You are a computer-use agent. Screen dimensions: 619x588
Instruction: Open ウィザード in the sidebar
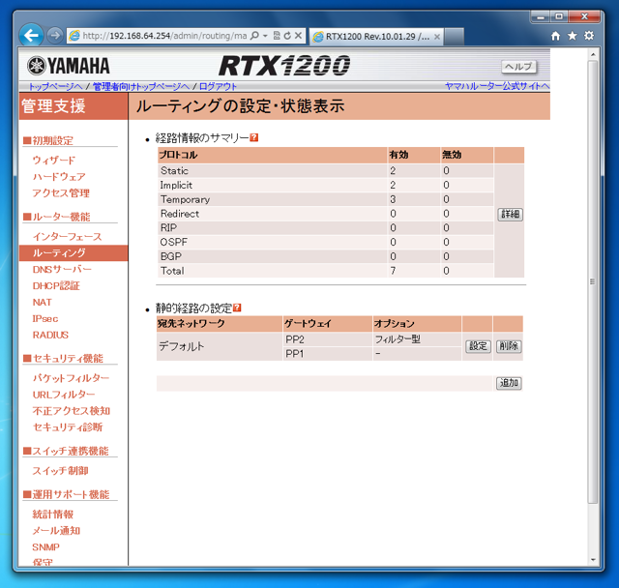54,161
